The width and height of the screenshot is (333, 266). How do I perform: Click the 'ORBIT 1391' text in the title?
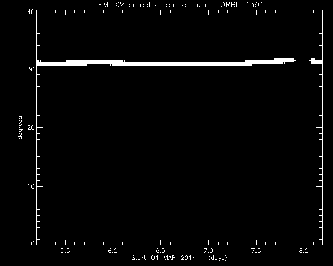click(241, 5)
